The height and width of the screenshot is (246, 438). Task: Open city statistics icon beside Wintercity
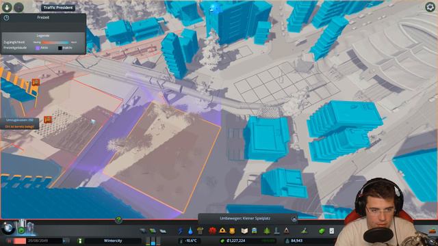(80, 241)
